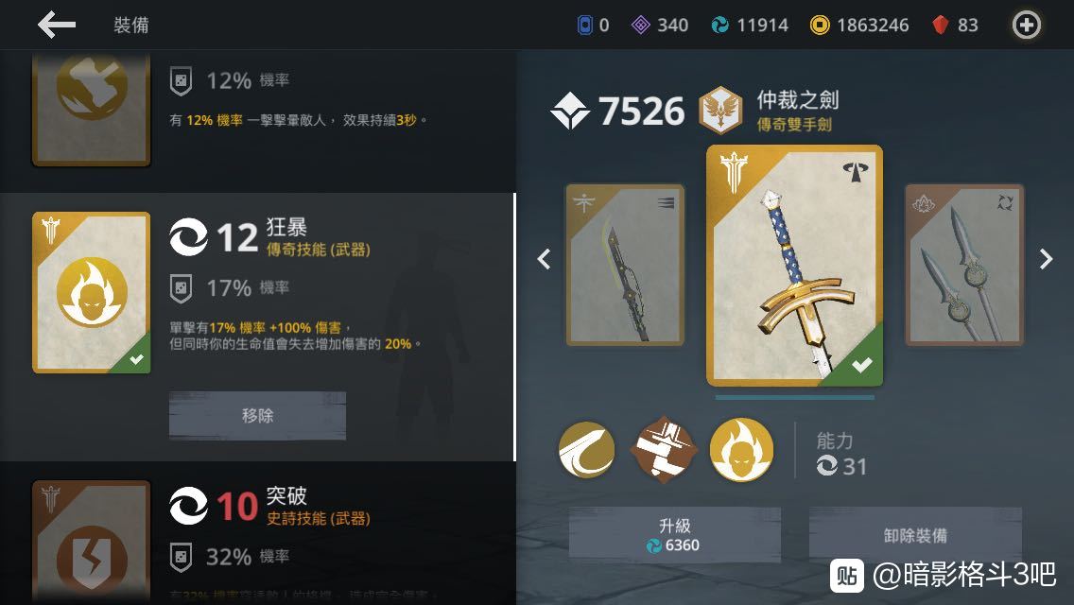
Task: Show next weapon with right chevron
Action: click(x=1046, y=259)
